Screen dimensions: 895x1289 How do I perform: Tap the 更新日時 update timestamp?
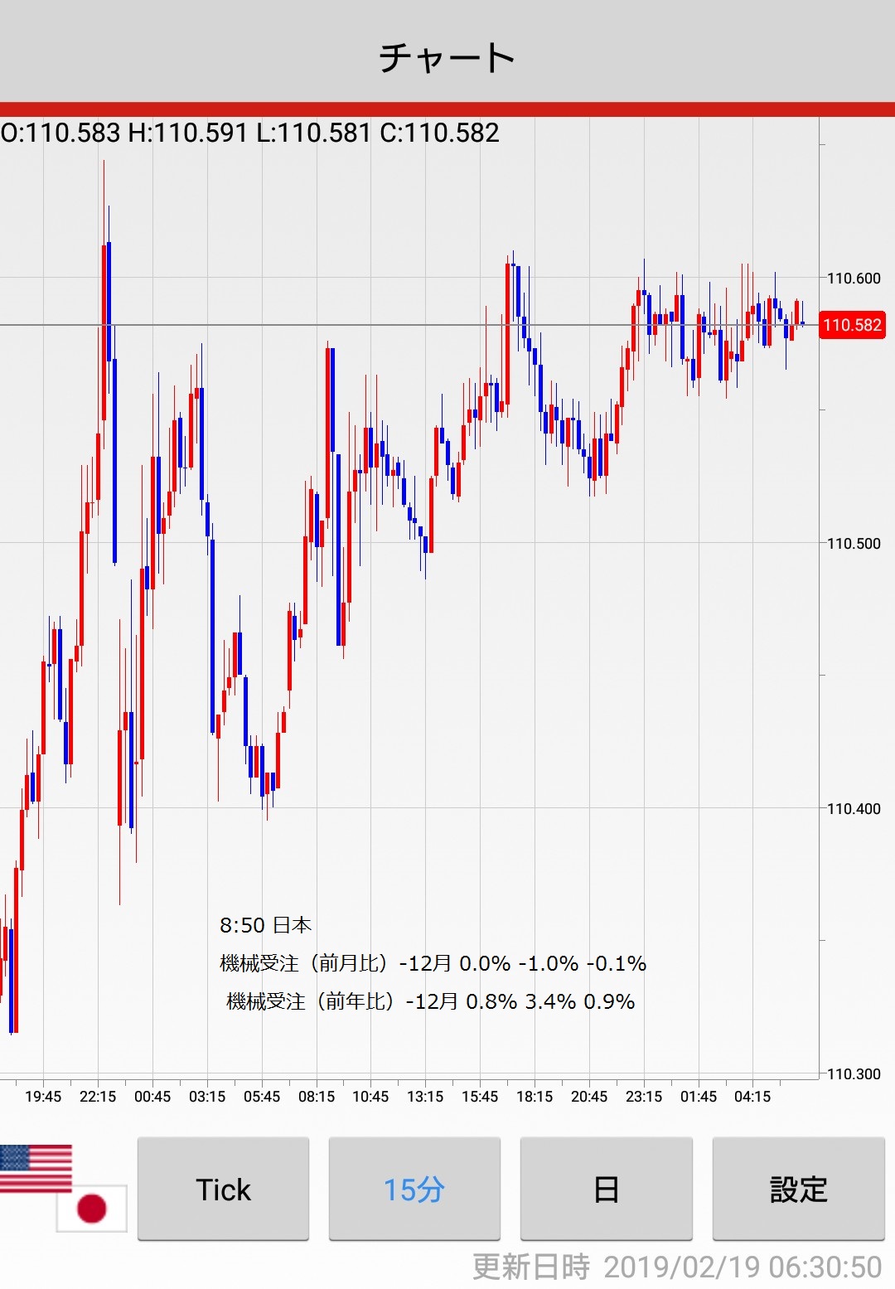(x=676, y=1267)
